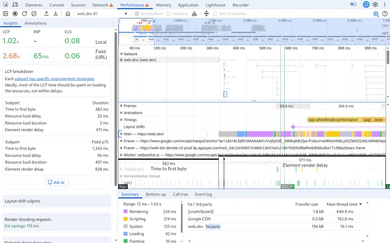
Task: Switch to the Application tab
Action: point(188,5)
